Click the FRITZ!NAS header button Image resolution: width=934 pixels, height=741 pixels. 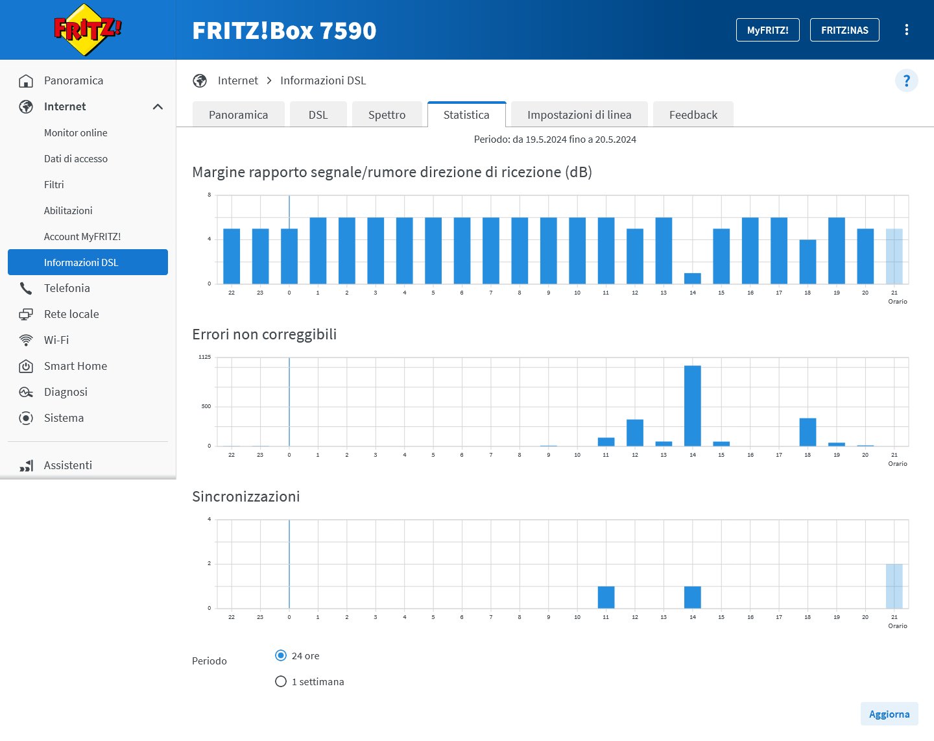point(844,30)
